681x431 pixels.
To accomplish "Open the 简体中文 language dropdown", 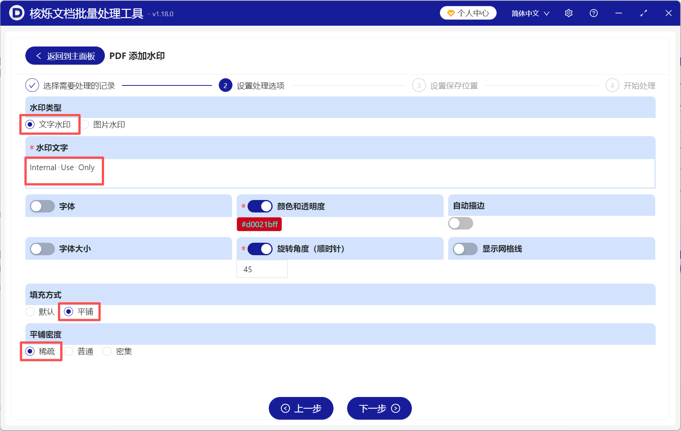I will (x=530, y=13).
